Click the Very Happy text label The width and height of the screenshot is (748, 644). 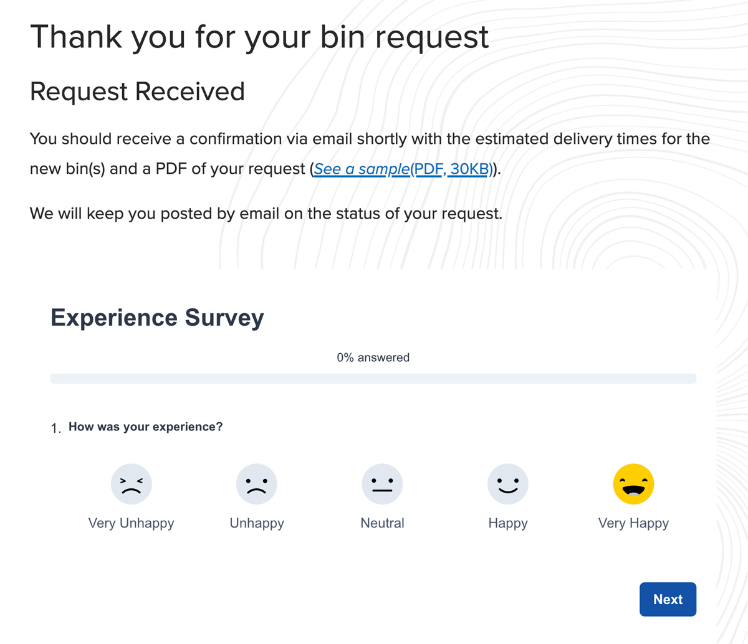tap(633, 523)
